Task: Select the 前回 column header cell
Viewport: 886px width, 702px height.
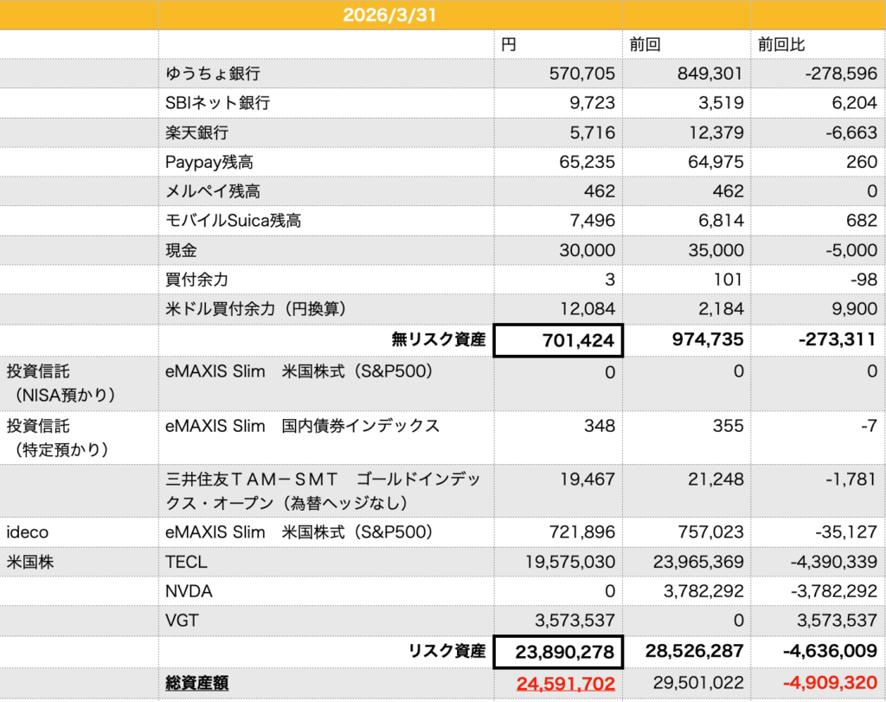Action: (644, 44)
